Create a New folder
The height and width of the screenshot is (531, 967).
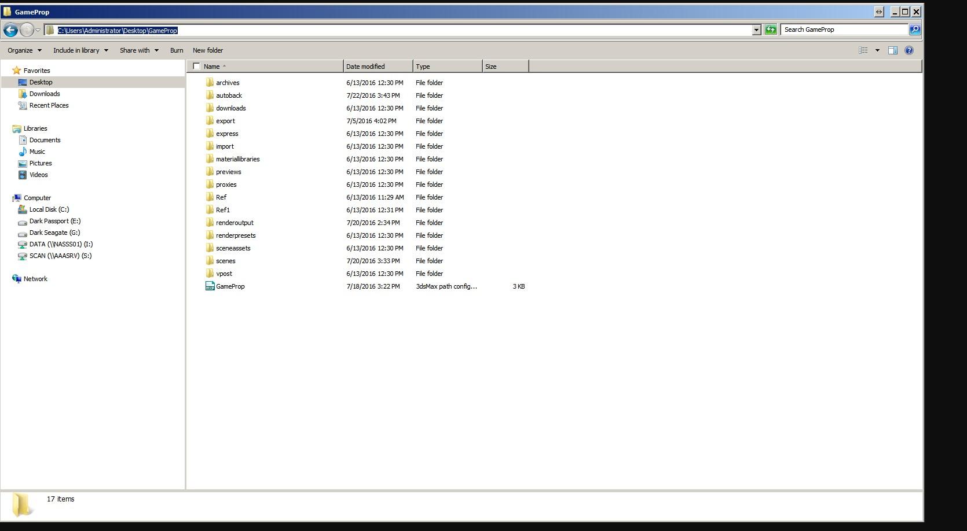pyautogui.click(x=208, y=50)
